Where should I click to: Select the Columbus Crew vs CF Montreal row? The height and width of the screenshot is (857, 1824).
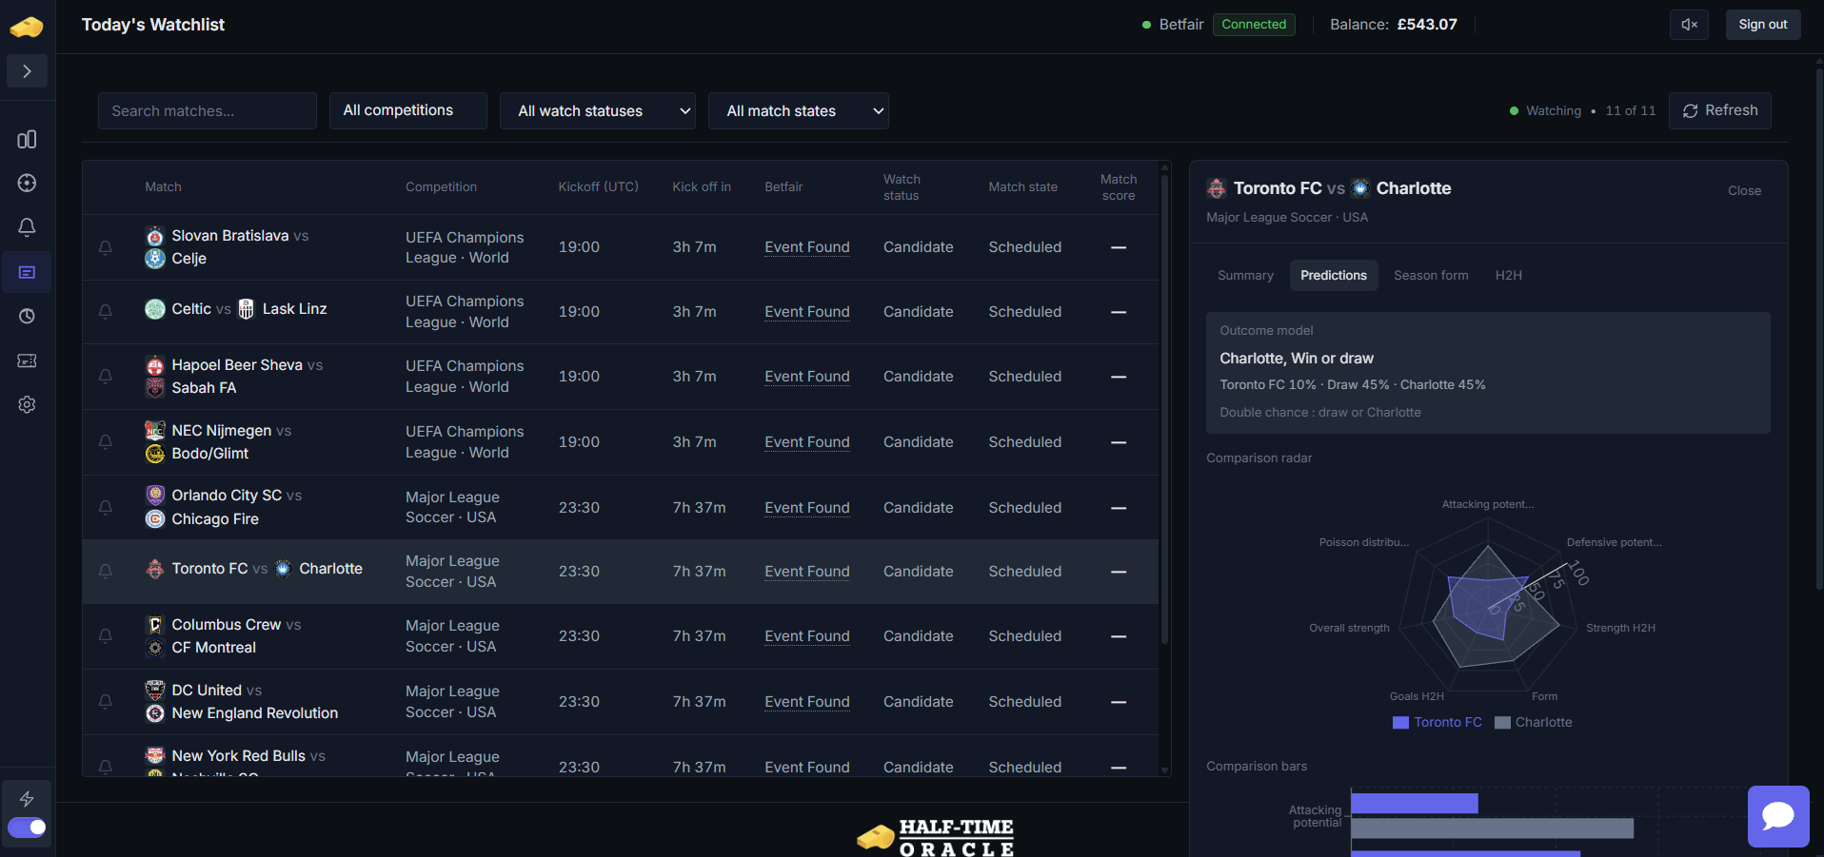coord(621,636)
